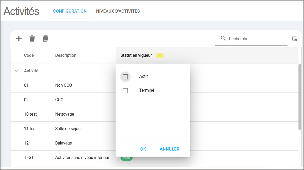Click the add new activity plus icon
Image resolution: width=304 pixels, height=170 pixels.
[x=19, y=39]
